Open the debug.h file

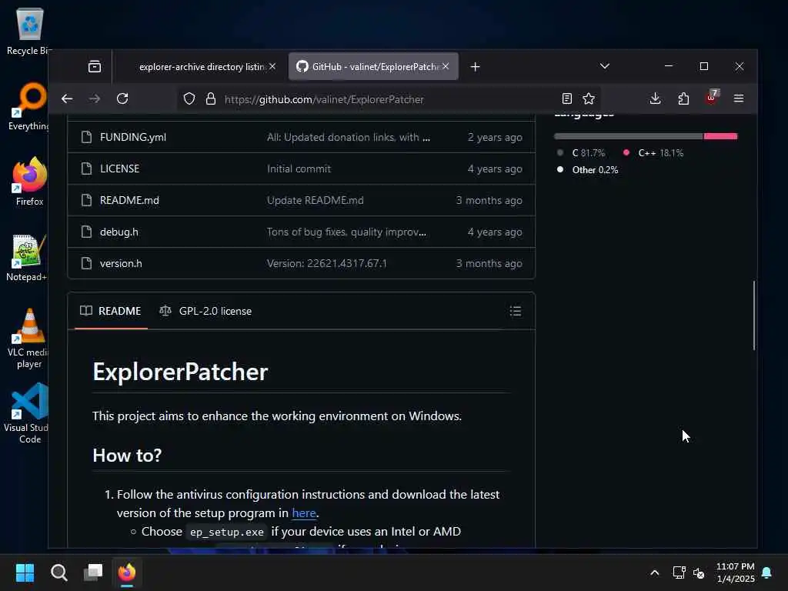(x=119, y=232)
